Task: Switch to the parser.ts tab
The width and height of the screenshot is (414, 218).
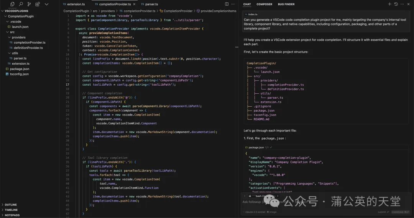Action: [149, 4]
